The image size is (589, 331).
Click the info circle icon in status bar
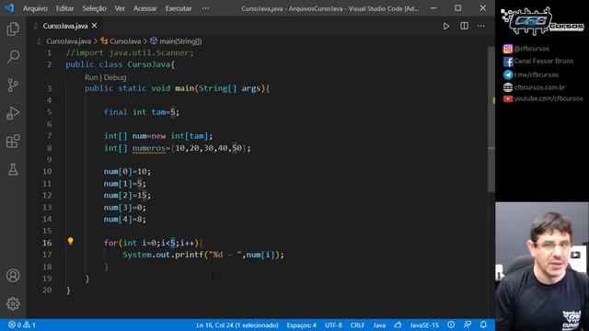point(451,325)
